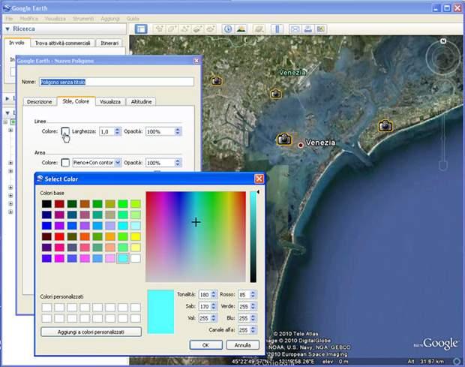The image size is (465, 367).
Task: Click the topmost left camera icon on map
Action: (x=217, y=81)
